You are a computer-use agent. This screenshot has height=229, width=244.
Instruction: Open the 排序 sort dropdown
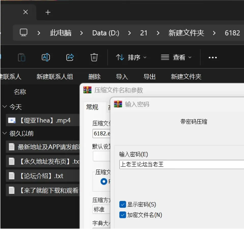point(131,57)
